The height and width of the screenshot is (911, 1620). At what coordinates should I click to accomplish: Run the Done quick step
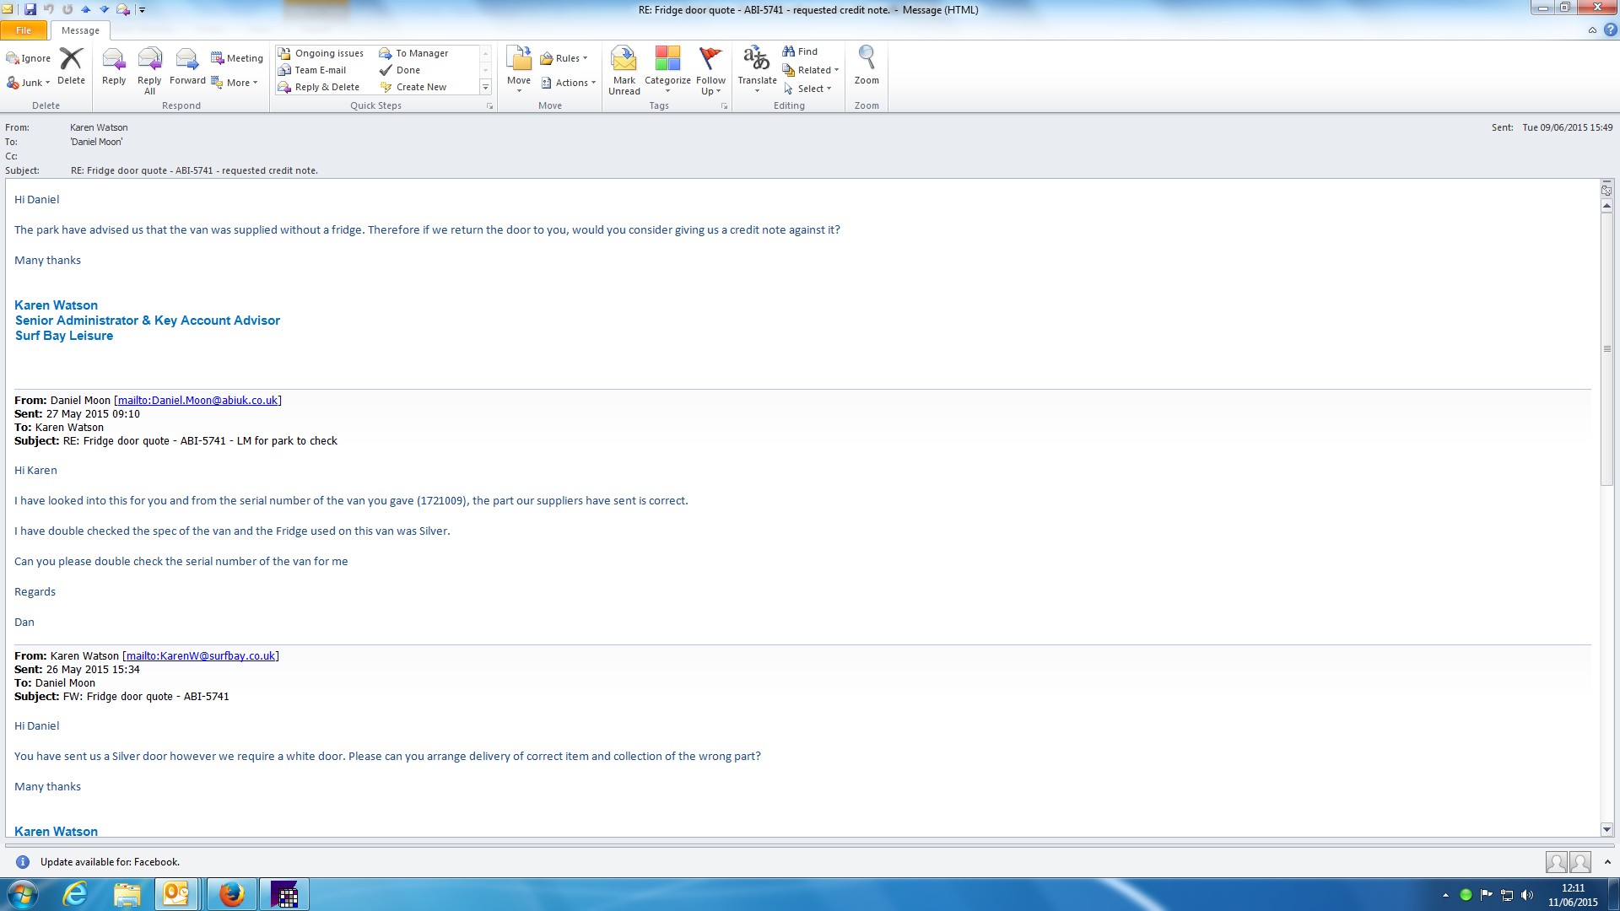coord(408,70)
